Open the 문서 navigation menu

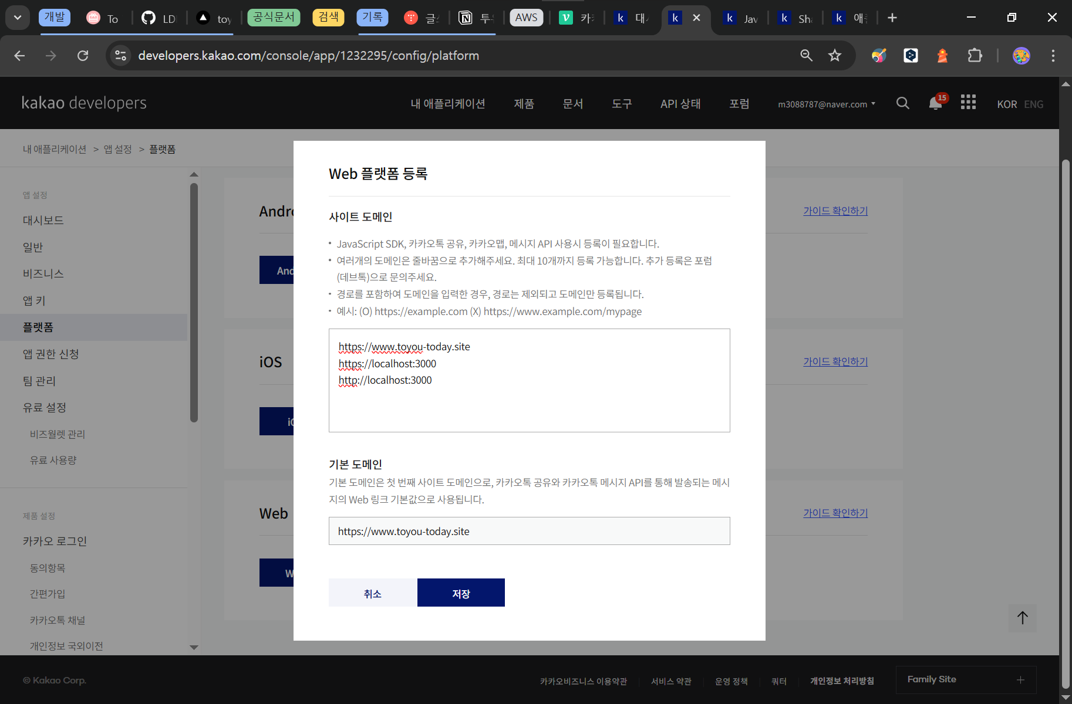click(x=573, y=104)
